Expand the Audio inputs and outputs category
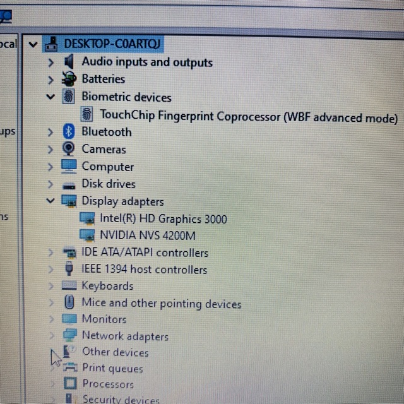The height and width of the screenshot is (404, 404). (50, 62)
